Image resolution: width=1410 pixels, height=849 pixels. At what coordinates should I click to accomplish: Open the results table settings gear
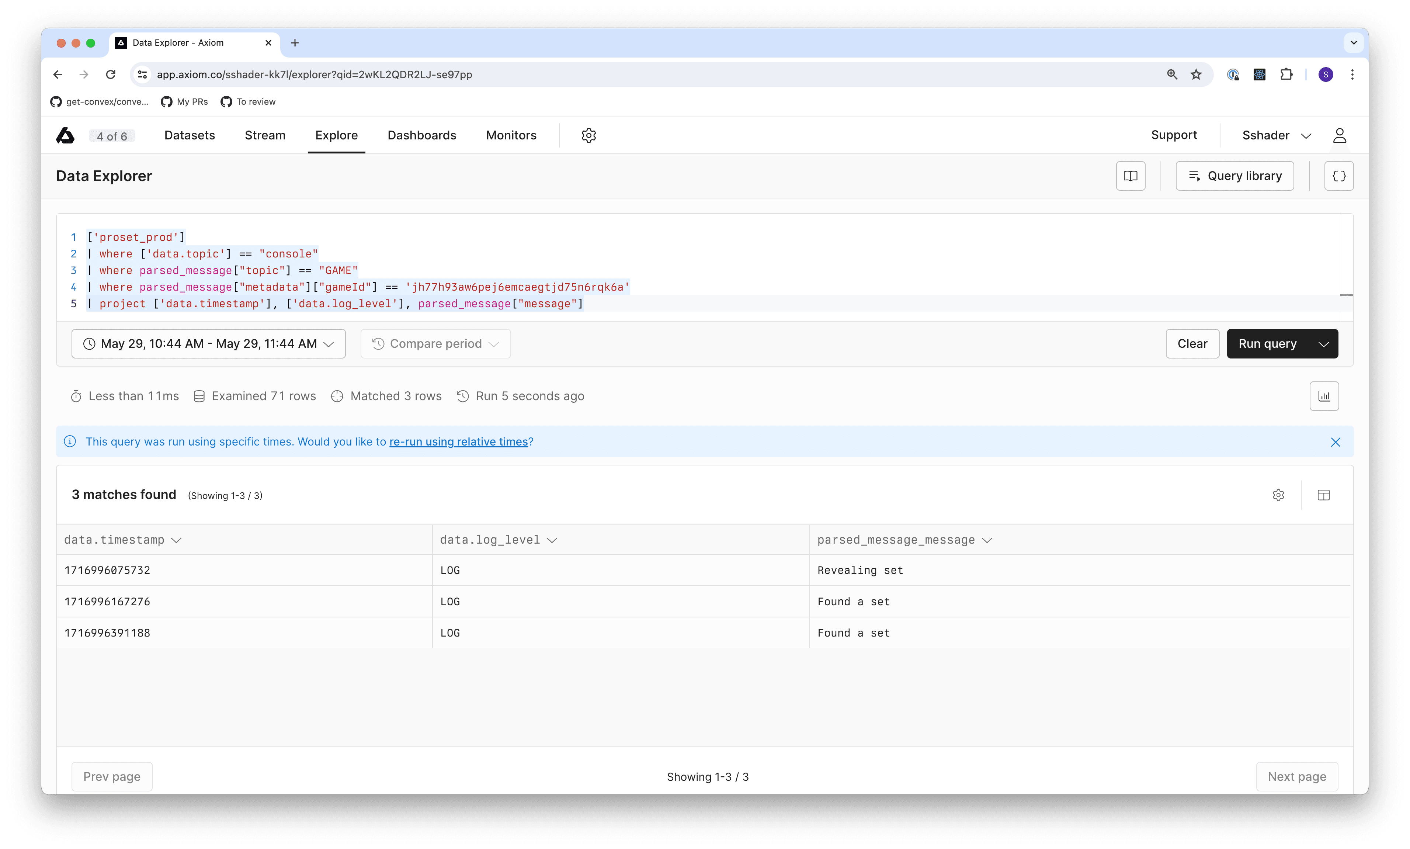pos(1278,495)
